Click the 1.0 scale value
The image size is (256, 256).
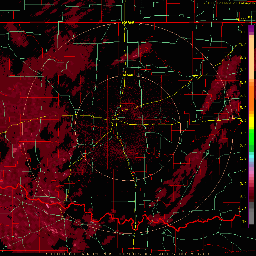[x=243, y=171]
